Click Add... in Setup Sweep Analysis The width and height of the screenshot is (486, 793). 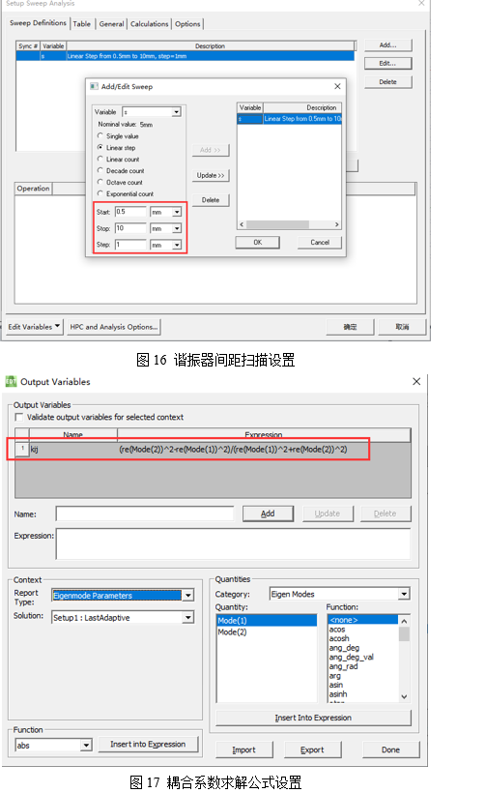388,45
